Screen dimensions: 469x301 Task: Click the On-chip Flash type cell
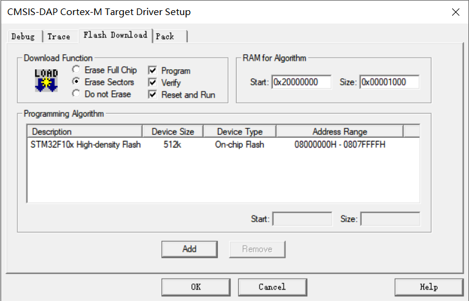tap(240, 145)
